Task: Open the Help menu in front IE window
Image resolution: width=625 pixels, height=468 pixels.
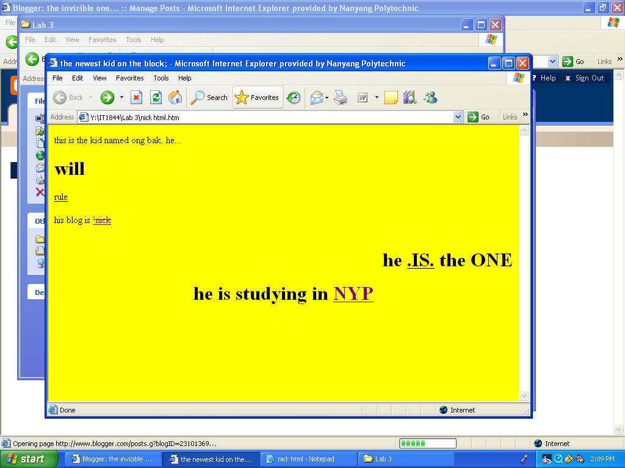Action: point(184,78)
